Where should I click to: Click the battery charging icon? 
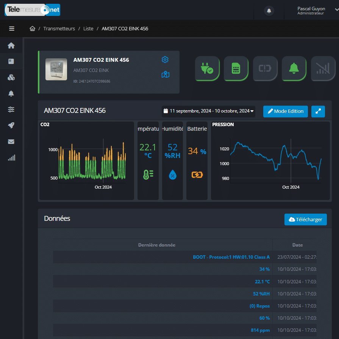pyautogui.click(x=197, y=175)
